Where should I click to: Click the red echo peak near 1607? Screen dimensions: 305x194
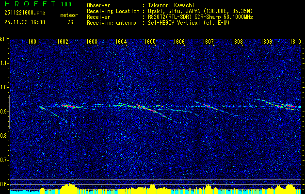[x=209, y=106]
